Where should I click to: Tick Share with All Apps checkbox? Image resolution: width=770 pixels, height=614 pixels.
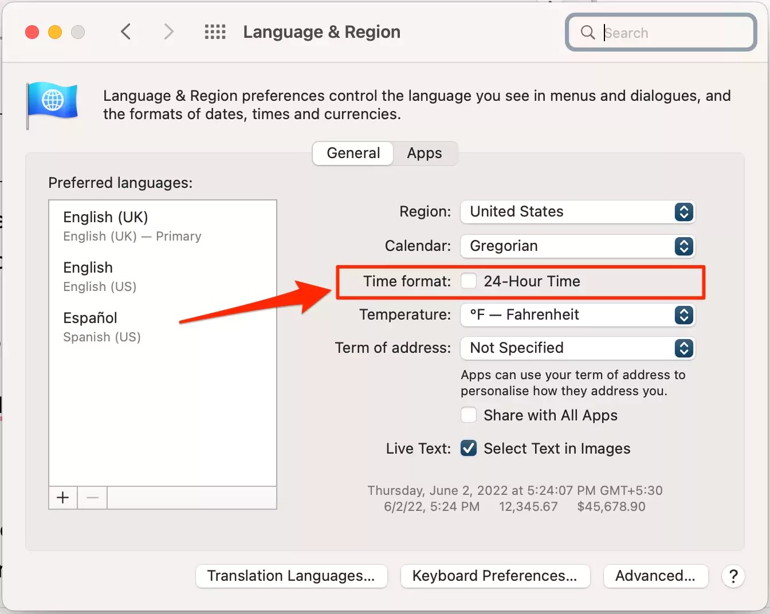(x=469, y=415)
